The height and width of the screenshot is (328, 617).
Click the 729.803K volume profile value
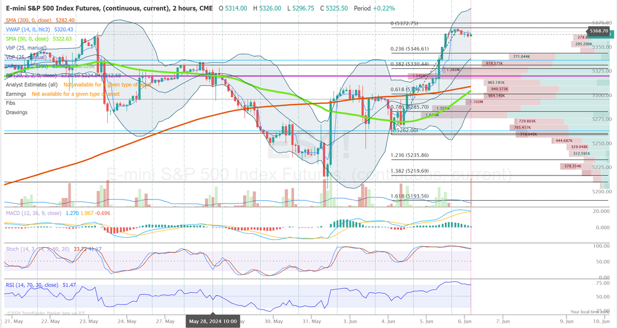[527, 121]
